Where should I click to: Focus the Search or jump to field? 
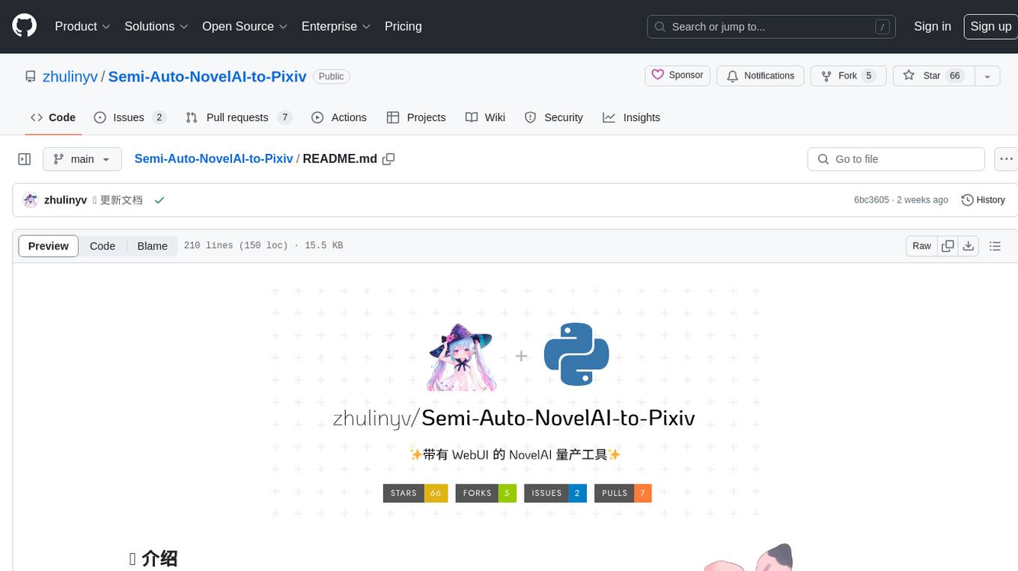click(772, 27)
